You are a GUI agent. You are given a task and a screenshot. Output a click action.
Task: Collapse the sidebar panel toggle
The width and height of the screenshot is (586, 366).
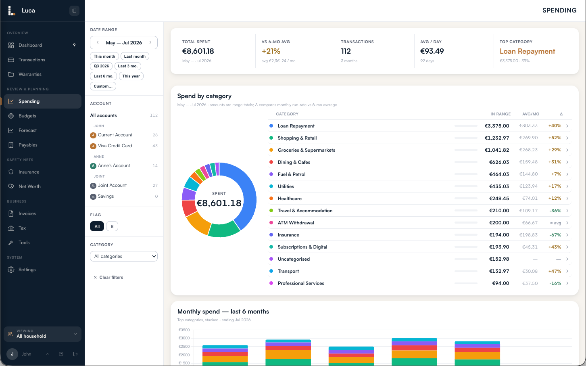click(x=74, y=10)
